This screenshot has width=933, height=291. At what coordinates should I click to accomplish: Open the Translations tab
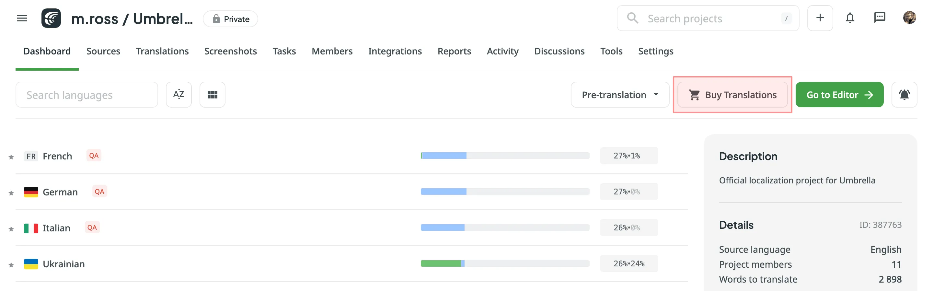(x=162, y=51)
